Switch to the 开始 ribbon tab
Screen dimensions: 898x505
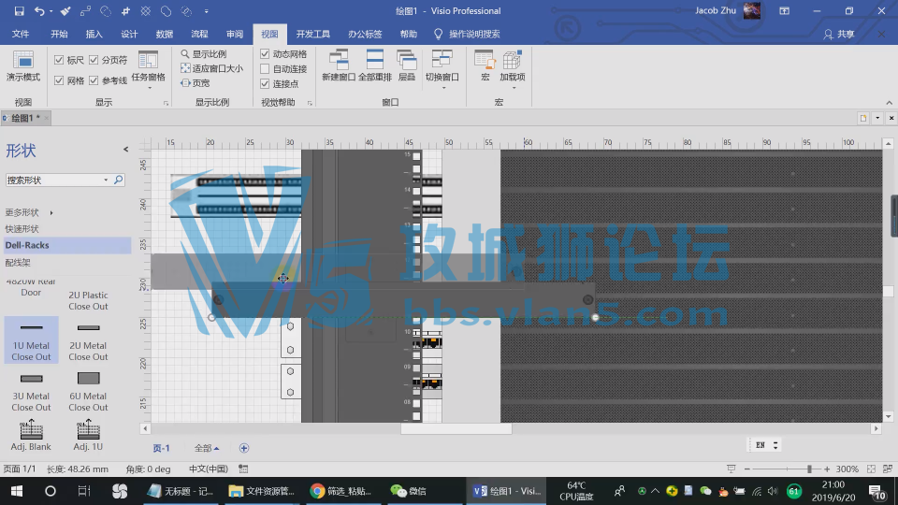59,35
